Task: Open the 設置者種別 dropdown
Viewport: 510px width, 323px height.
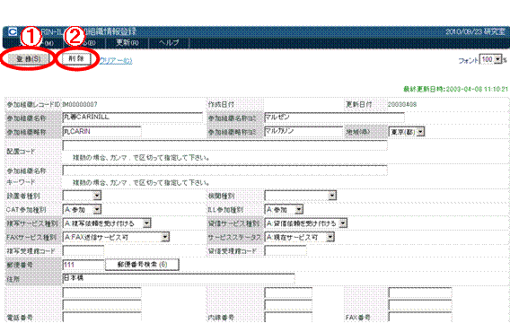Action: point(82,196)
